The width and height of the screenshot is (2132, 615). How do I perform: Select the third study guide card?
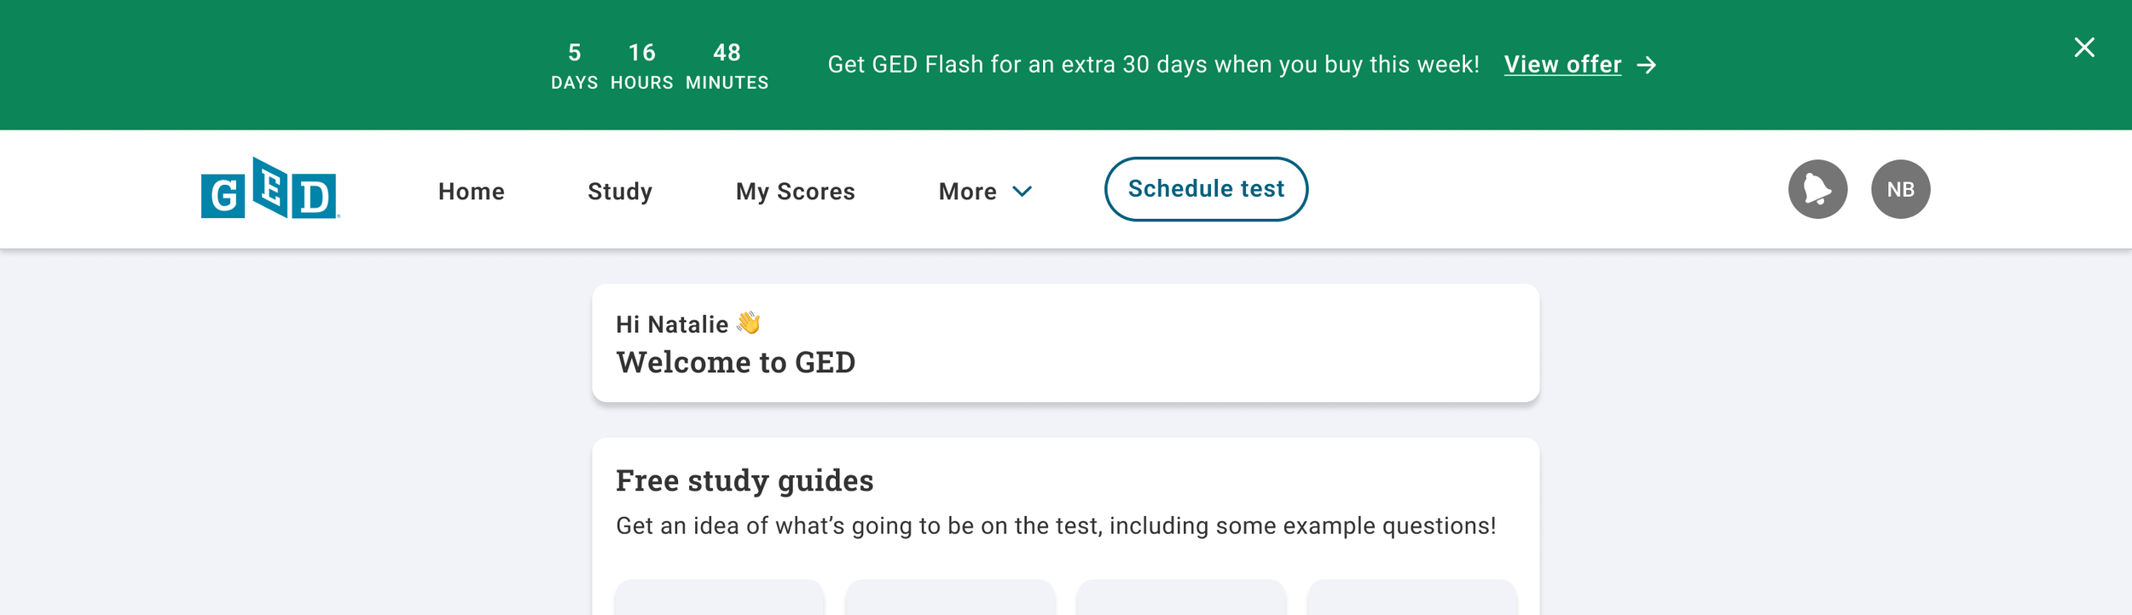[1181, 598]
